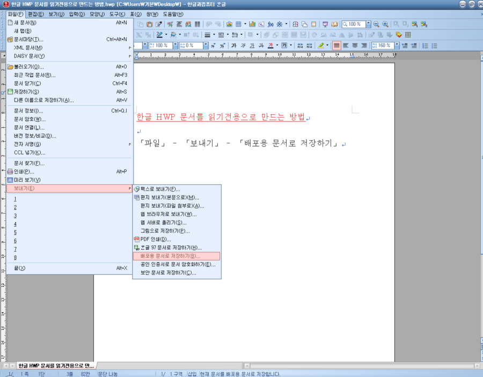Open the 도구 menu in menu bar
The width and height of the screenshot is (483, 377).
pos(117,14)
